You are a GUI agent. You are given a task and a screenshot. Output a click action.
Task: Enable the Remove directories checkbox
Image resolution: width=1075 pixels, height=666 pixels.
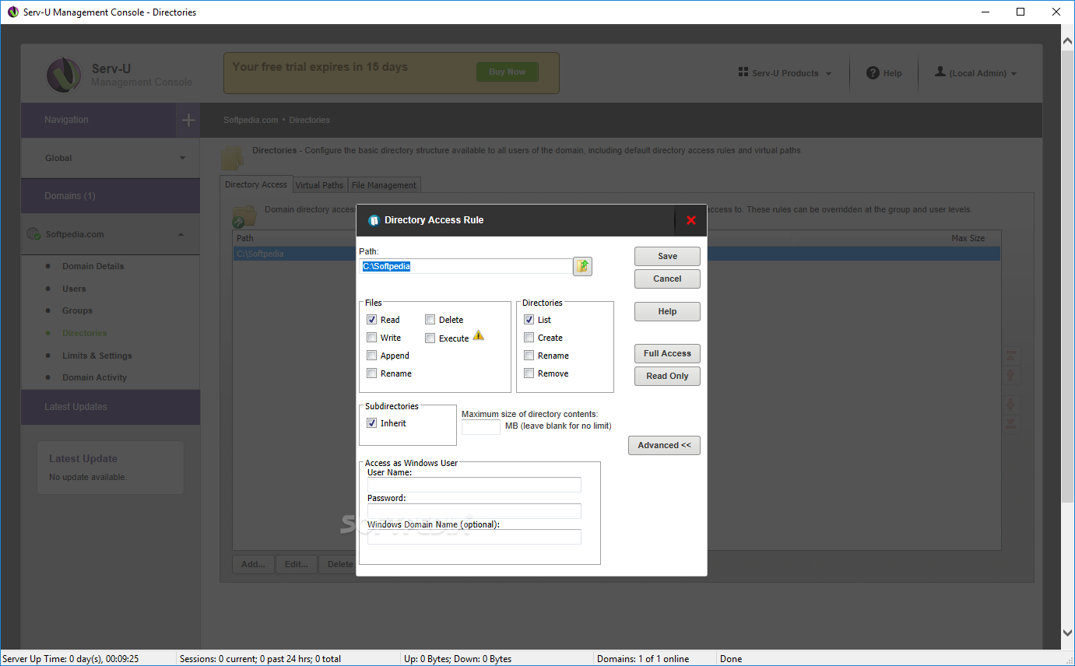coord(529,373)
